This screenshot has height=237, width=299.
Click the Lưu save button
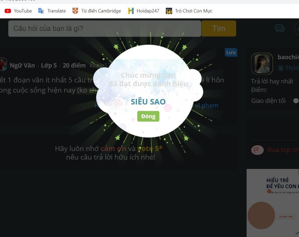(231, 52)
